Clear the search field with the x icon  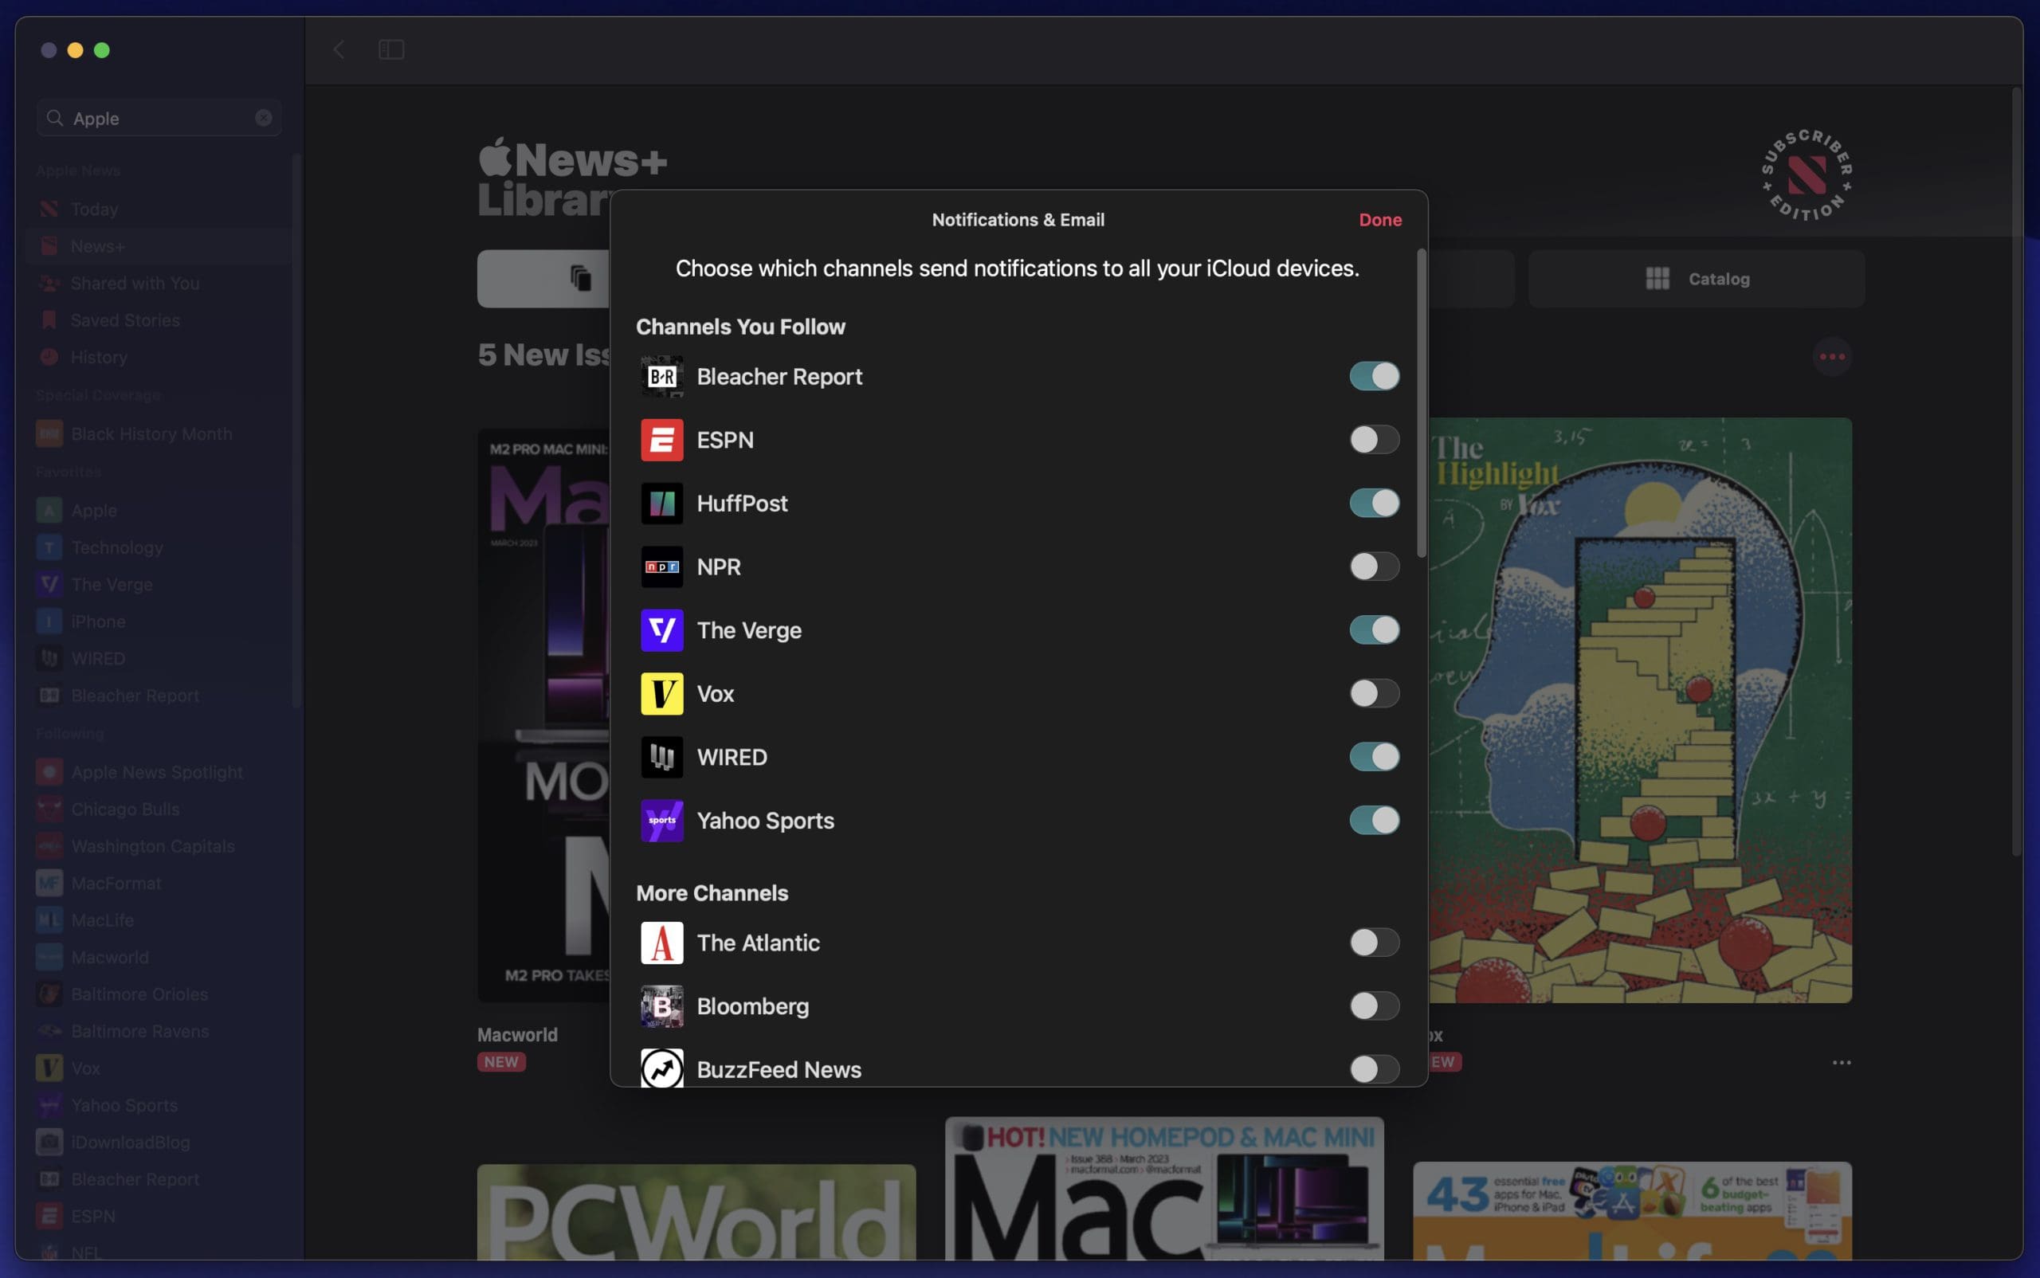tap(264, 117)
